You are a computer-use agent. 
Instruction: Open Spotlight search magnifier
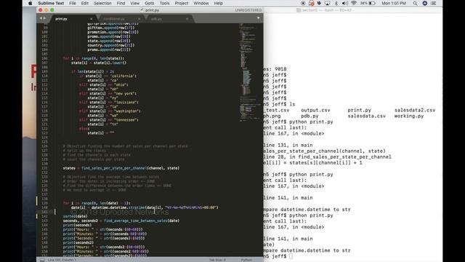coord(415,3)
